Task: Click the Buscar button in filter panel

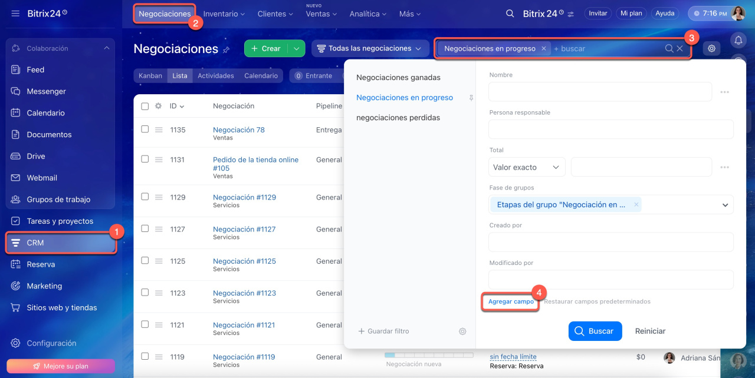Action: click(595, 331)
